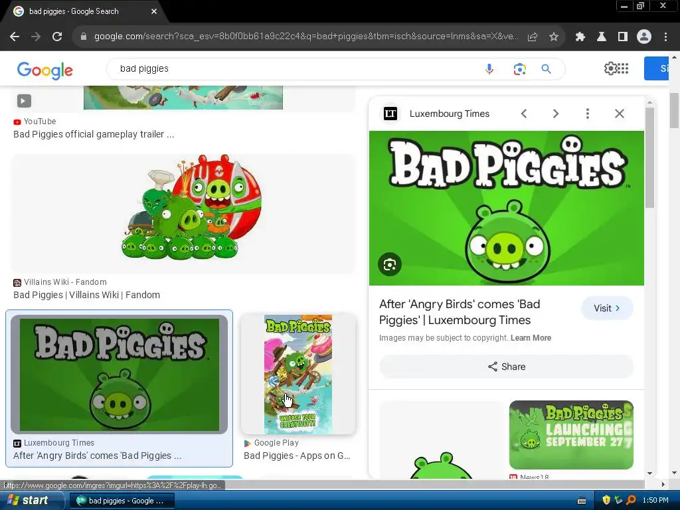Viewport: 680px width, 510px height.
Task: View site info lock icon
Action: click(x=84, y=37)
